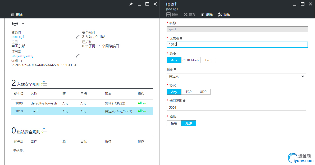Minimize the iperf blade
Viewport: 315px width, 165px height.
pos(295,4)
